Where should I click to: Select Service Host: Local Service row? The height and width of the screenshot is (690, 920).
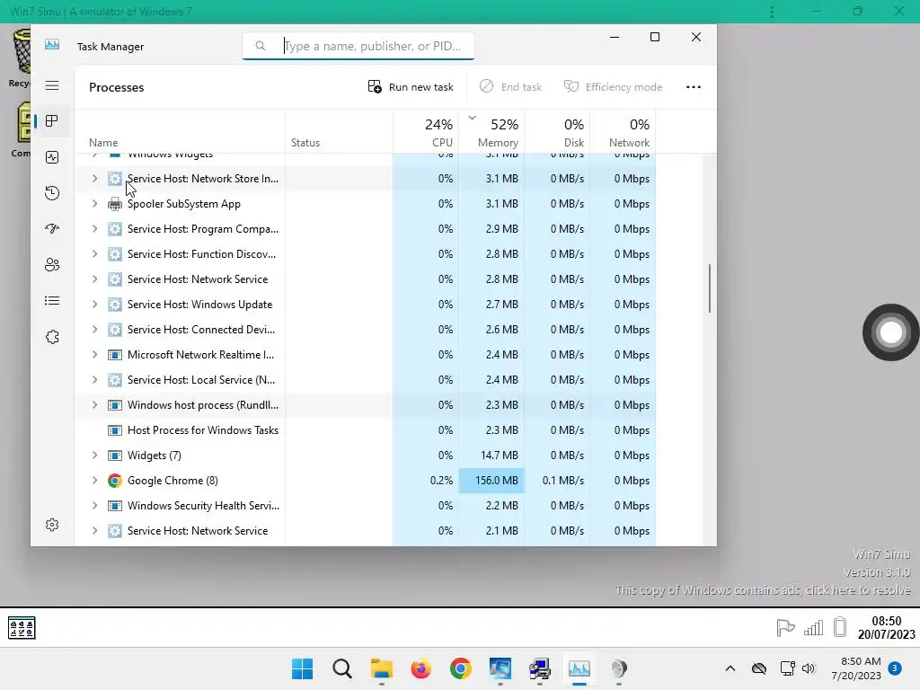point(365,380)
